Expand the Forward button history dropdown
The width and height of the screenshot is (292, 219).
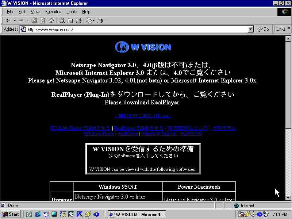tap(28, 21)
